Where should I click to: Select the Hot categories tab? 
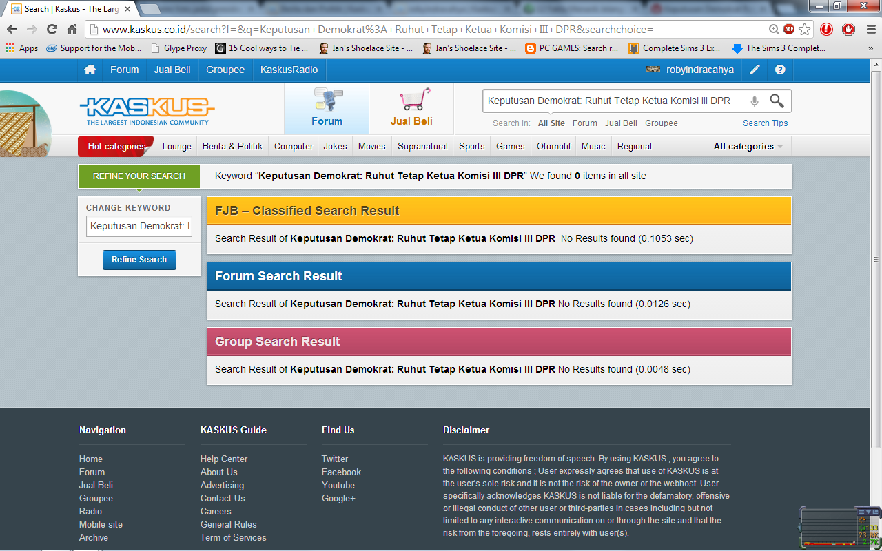116,146
